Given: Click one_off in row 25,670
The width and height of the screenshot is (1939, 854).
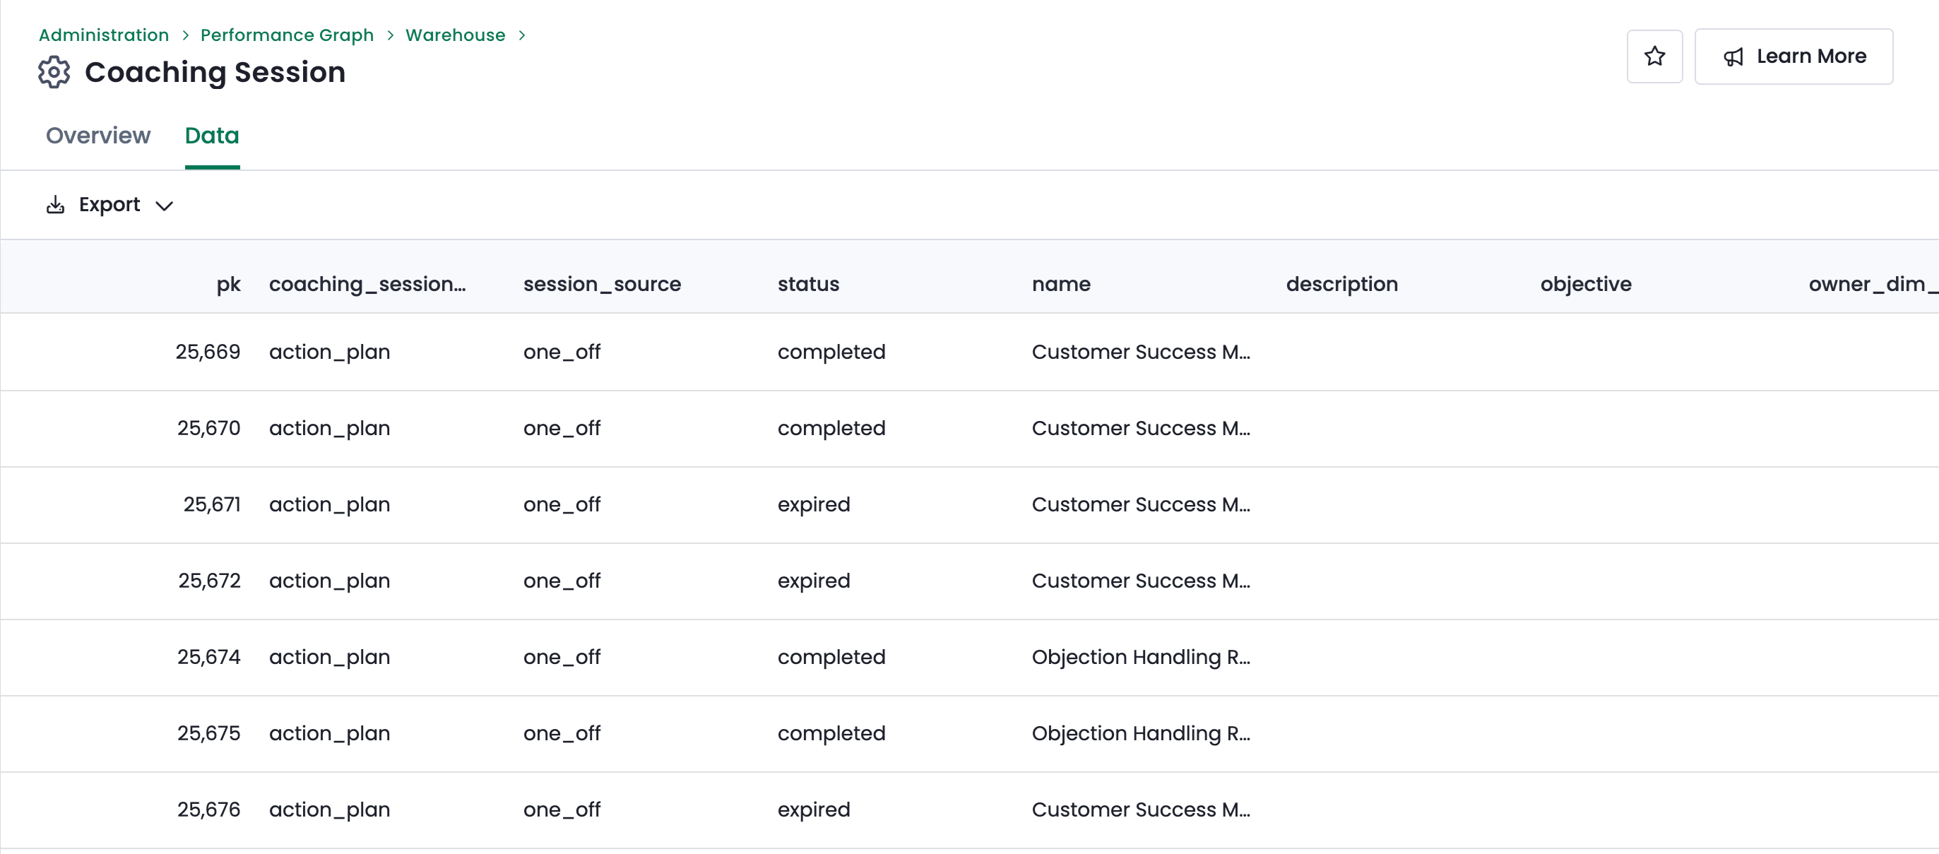Looking at the screenshot, I should [562, 428].
